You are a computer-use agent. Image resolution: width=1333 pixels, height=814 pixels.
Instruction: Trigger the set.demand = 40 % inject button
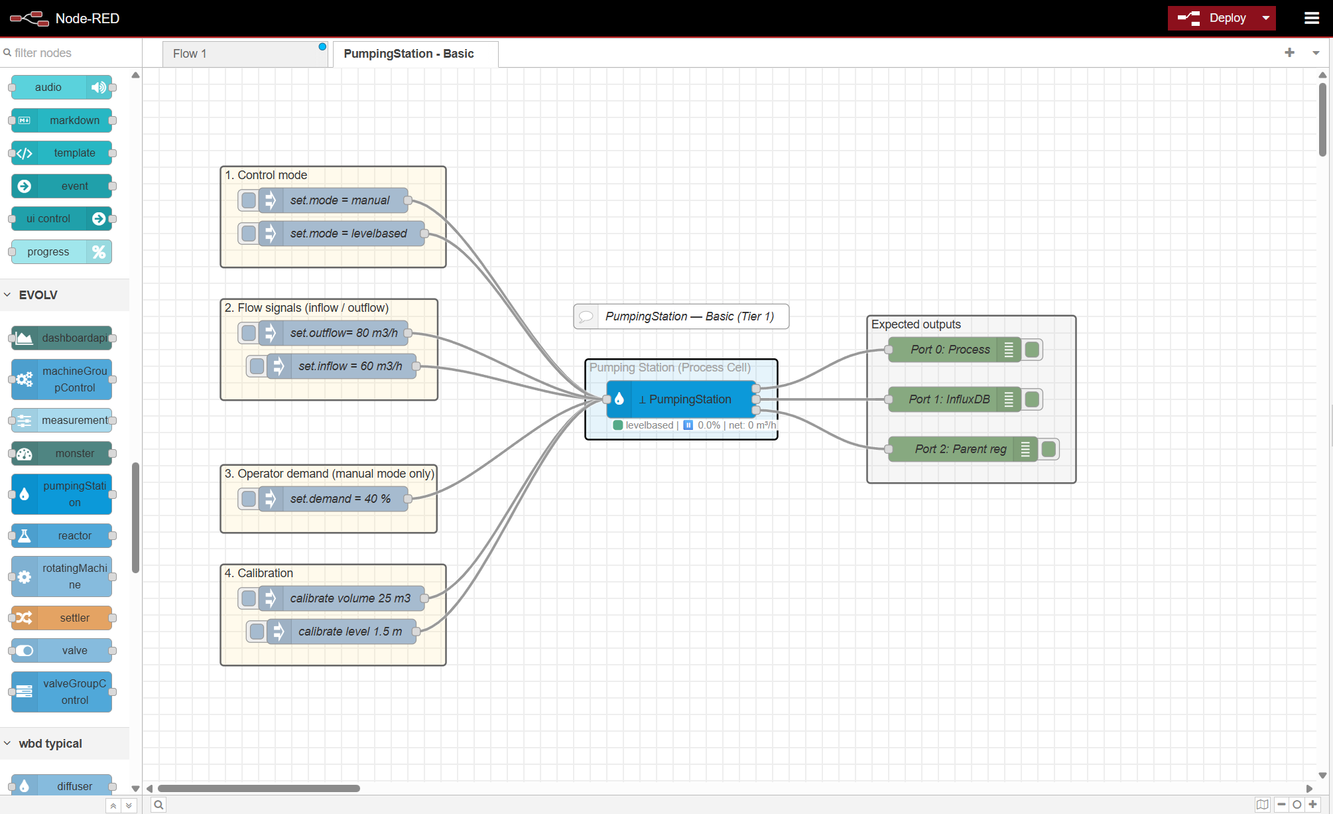pos(249,499)
